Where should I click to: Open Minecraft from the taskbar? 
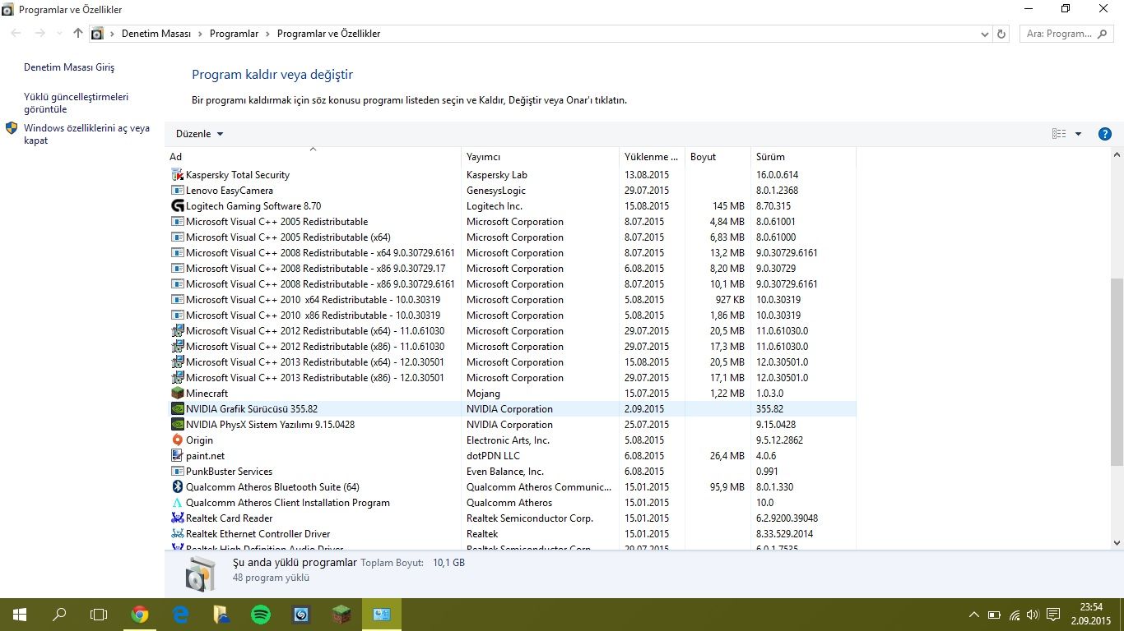(x=341, y=614)
